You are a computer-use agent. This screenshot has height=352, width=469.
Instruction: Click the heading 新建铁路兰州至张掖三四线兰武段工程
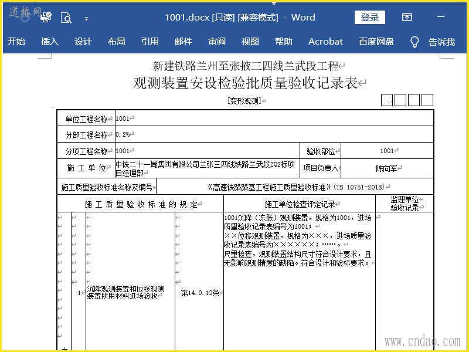[x=245, y=66]
